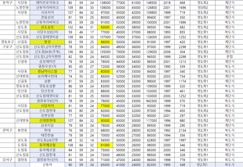This screenshot has width=243, height=167.
Task: Click the 61000 gap value cell
Action: click(x=136, y=3)
